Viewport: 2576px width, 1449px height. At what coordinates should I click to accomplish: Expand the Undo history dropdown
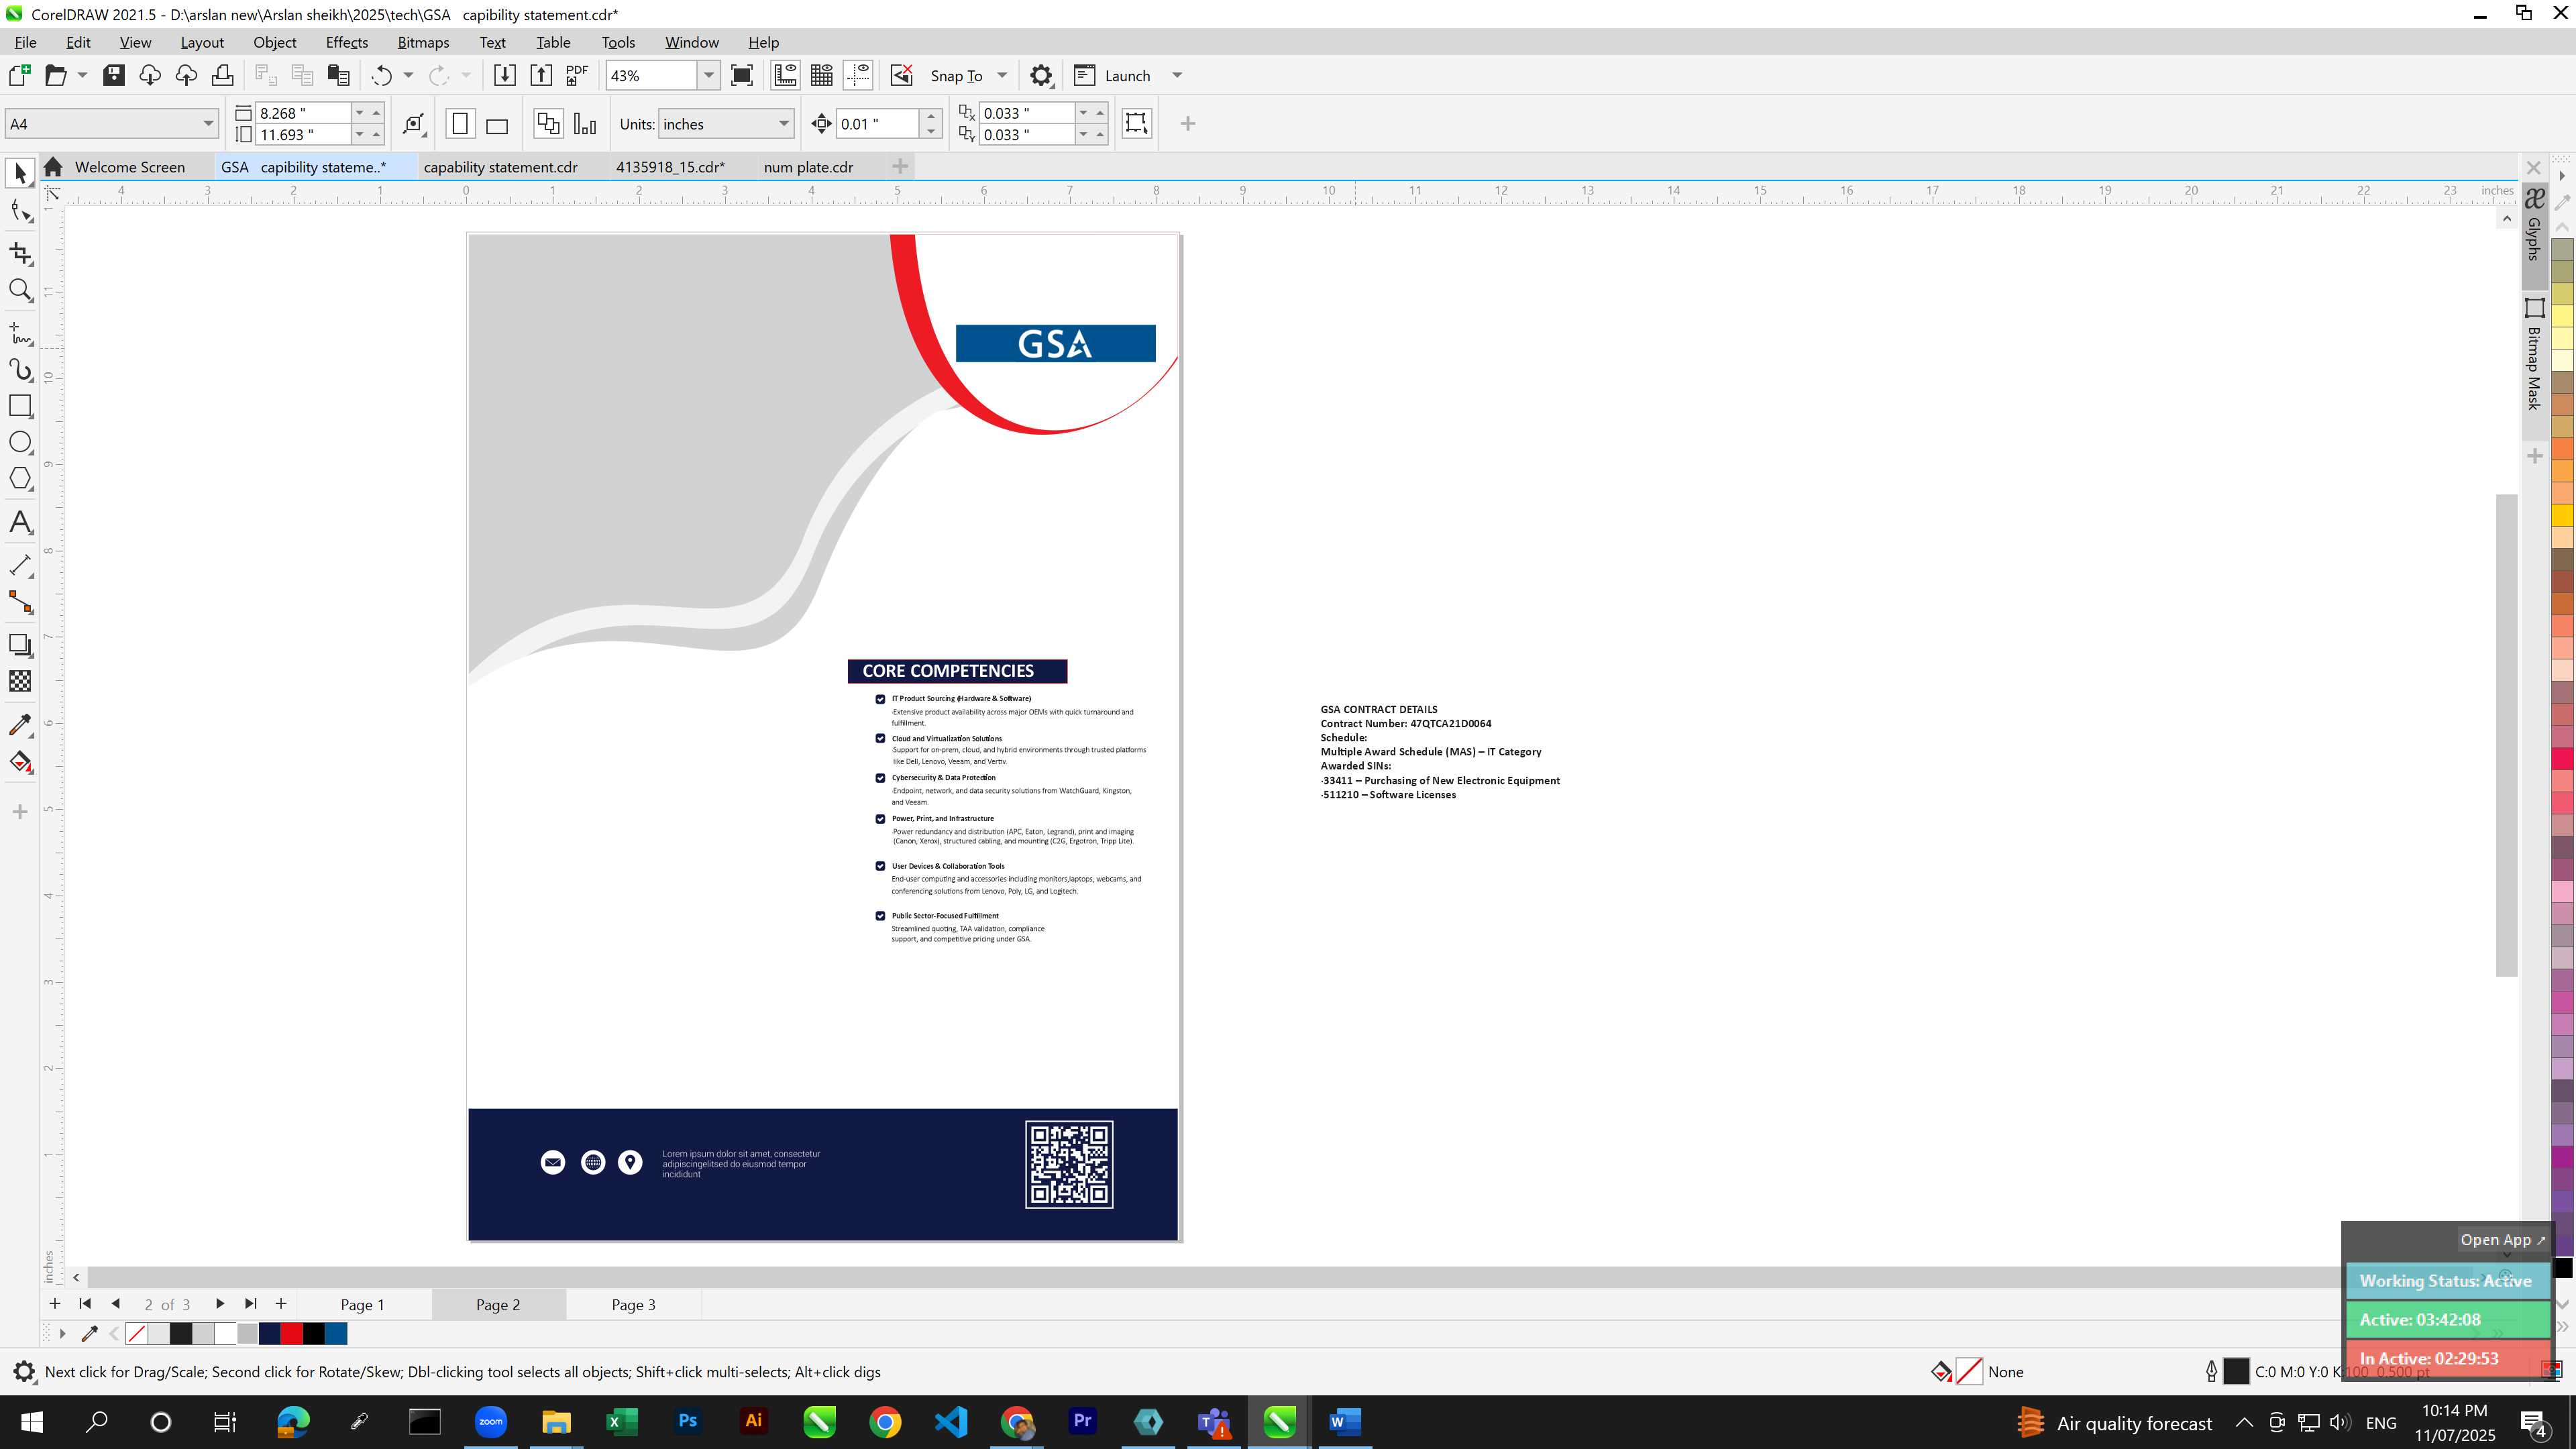click(408, 75)
